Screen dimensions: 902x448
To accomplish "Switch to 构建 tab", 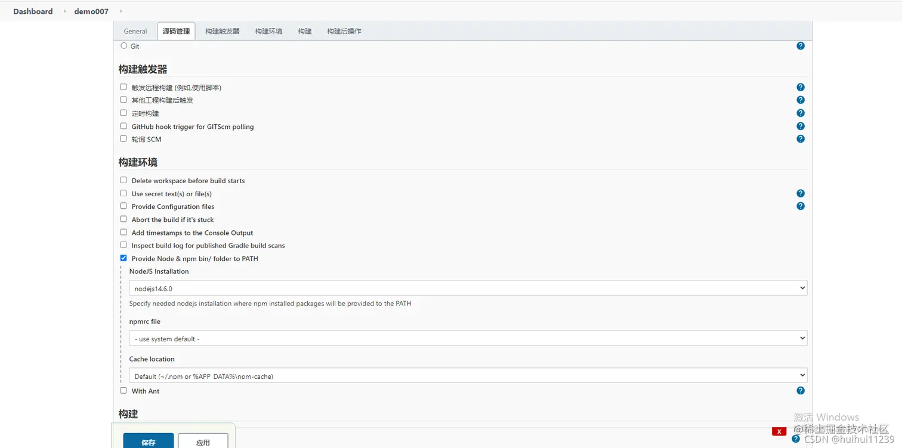I will [x=305, y=31].
